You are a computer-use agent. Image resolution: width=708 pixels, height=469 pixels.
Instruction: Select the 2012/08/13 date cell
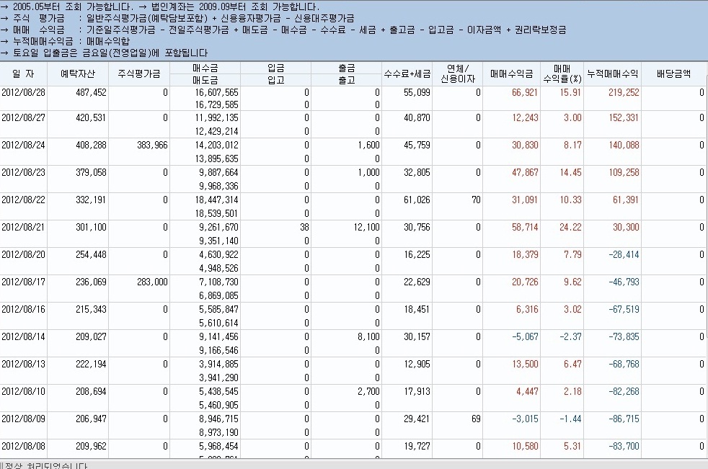[24, 364]
